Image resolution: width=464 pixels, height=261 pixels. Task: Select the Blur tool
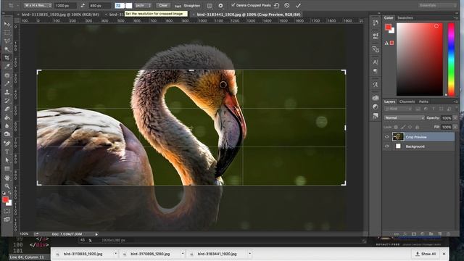point(7,125)
